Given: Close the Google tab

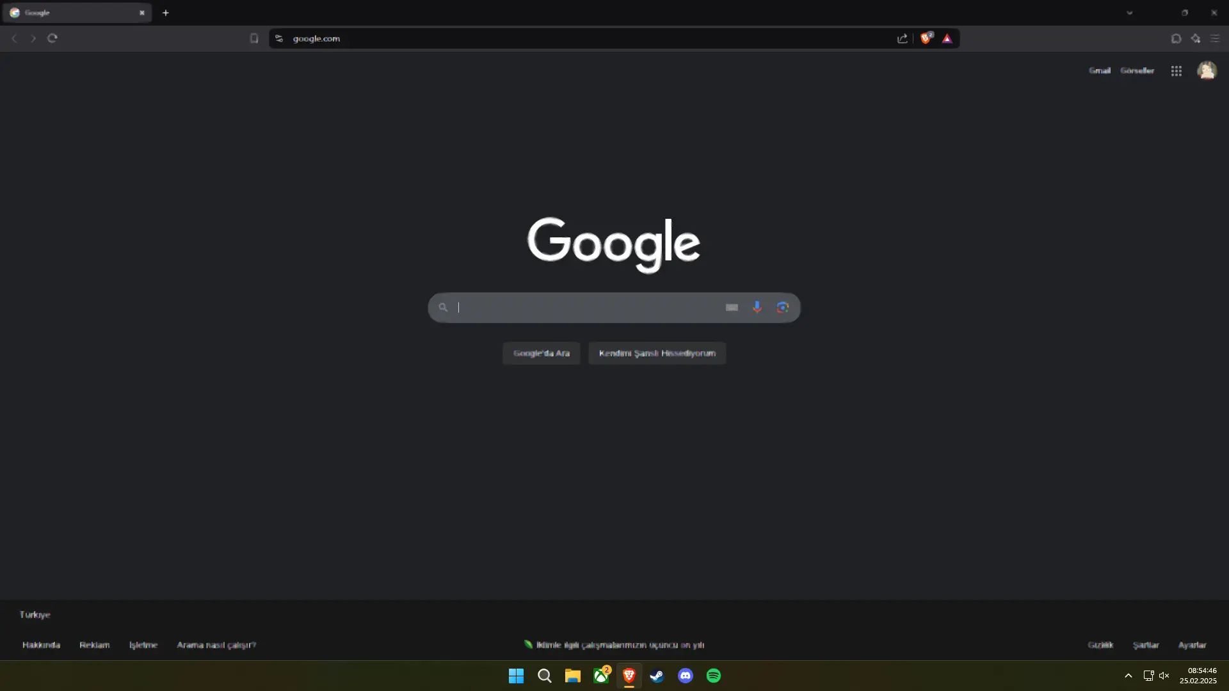Looking at the screenshot, I should [142, 13].
